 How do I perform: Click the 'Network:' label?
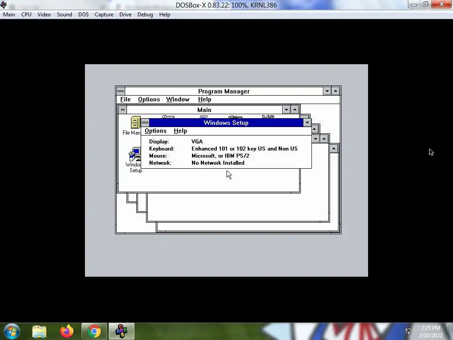point(160,163)
